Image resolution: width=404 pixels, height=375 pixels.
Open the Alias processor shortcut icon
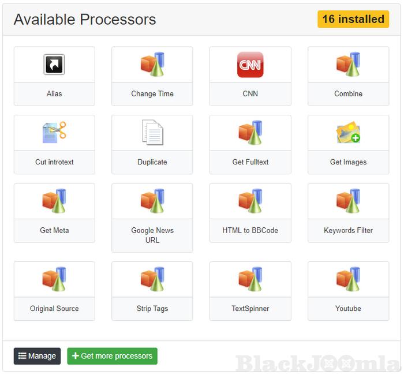point(54,65)
